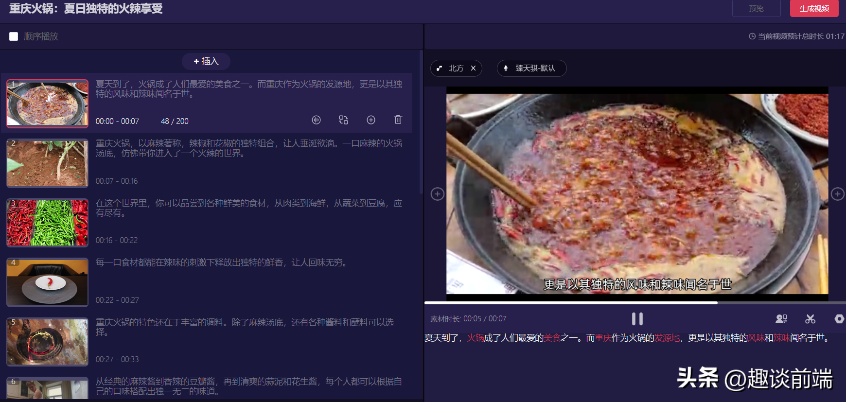Viewport: 846px width, 402px height.
Task: Click the project title 重庆火锅：夏日独特的火辣享受
Action: (86, 9)
